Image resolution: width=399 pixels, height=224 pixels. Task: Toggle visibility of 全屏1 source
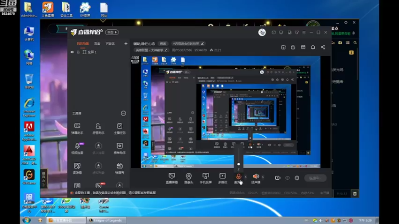pyautogui.click(x=72, y=52)
